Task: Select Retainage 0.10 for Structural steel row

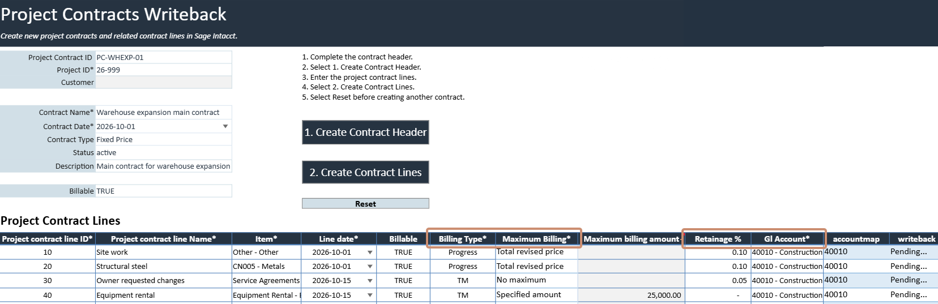Action: click(x=718, y=267)
